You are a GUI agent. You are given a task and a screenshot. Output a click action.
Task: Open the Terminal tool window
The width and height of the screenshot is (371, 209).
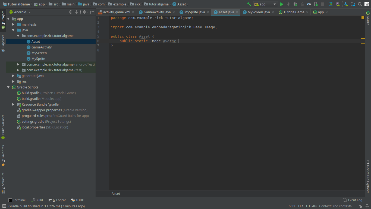coord(17,200)
